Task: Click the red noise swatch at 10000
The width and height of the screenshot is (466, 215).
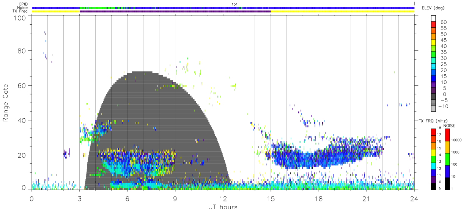Action: coord(447,135)
